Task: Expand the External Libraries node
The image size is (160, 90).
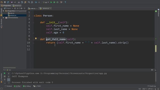Action: (3, 18)
